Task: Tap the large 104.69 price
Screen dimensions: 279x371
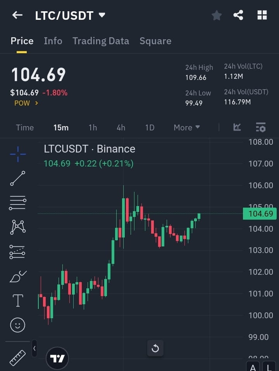Action: [38, 75]
